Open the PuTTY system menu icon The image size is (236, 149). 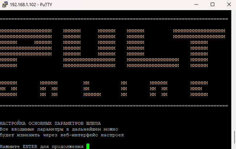coord(4,5)
